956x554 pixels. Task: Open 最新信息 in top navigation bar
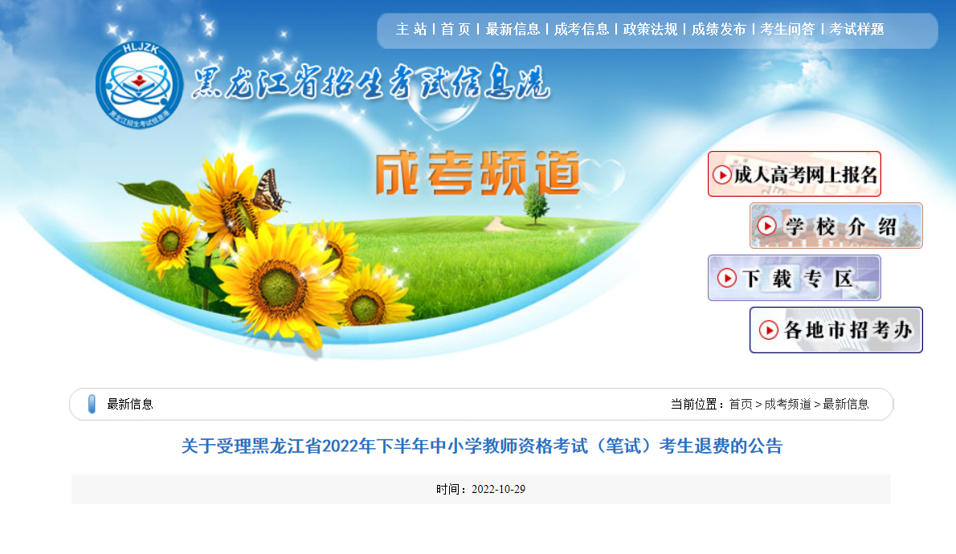click(x=513, y=29)
